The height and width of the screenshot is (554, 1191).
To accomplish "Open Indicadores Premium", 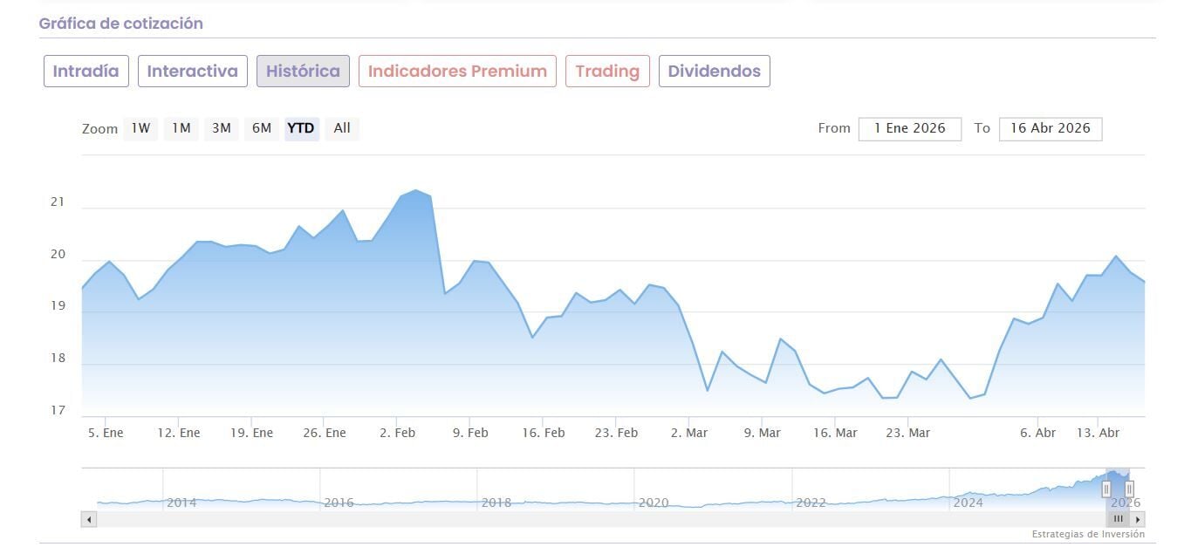I will coord(457,72).
